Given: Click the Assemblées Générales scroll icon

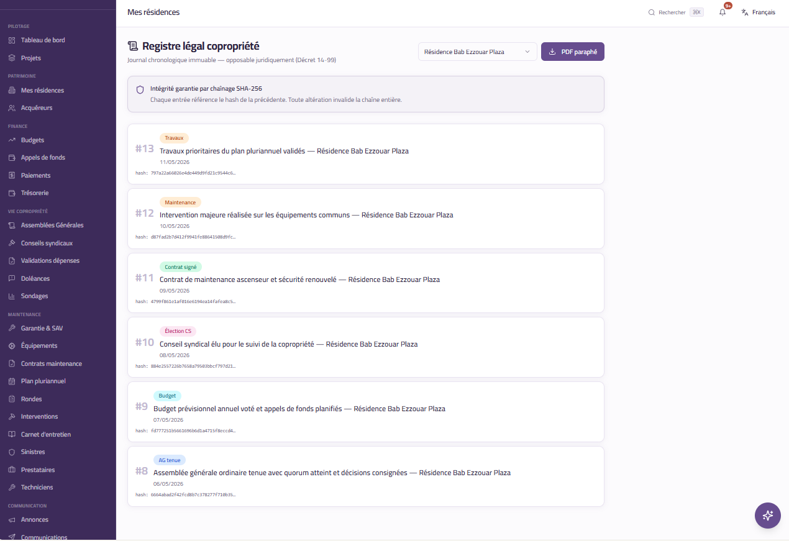Looking at the screenshot, I should click(12, 225).
